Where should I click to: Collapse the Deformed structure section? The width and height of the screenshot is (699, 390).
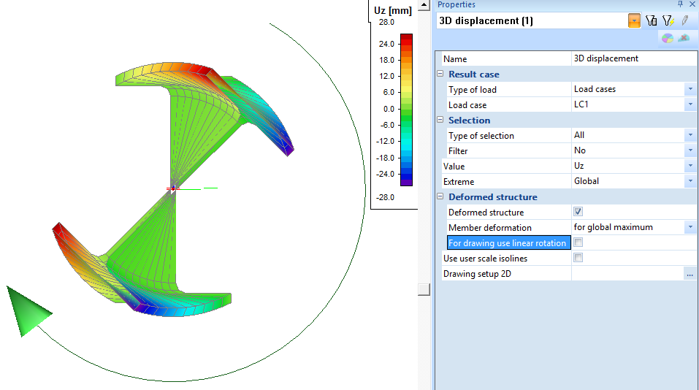pos(440,197)
